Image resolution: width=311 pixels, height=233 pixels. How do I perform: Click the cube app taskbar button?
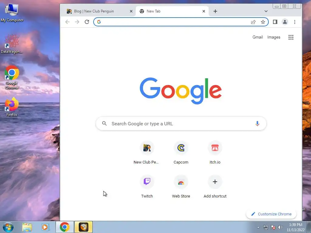(84, 227)
